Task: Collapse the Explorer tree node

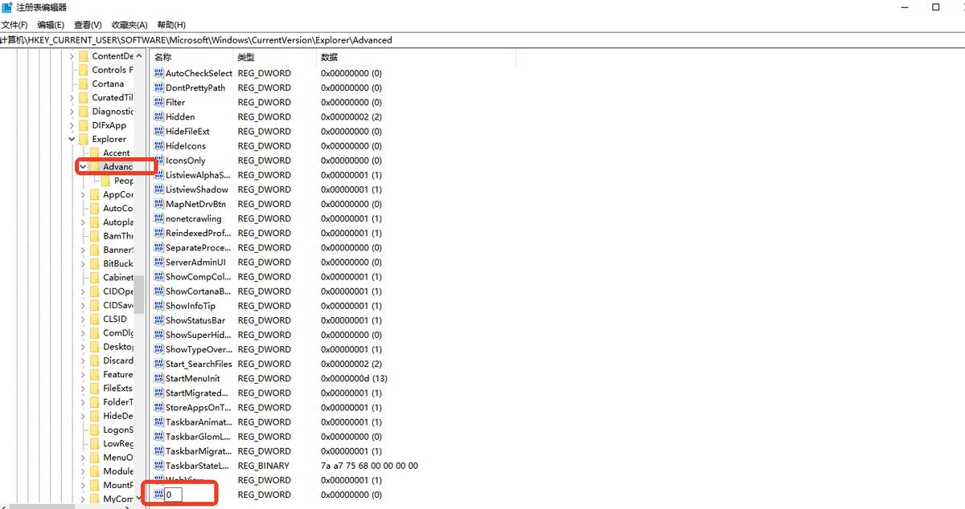Action: tap(72, 139)
